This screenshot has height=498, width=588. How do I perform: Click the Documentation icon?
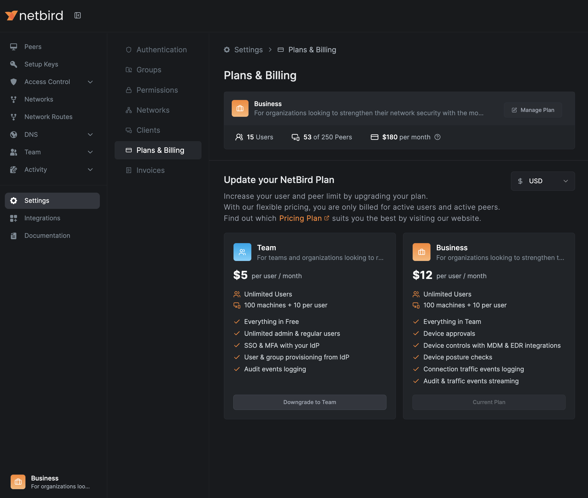point(13,236)
